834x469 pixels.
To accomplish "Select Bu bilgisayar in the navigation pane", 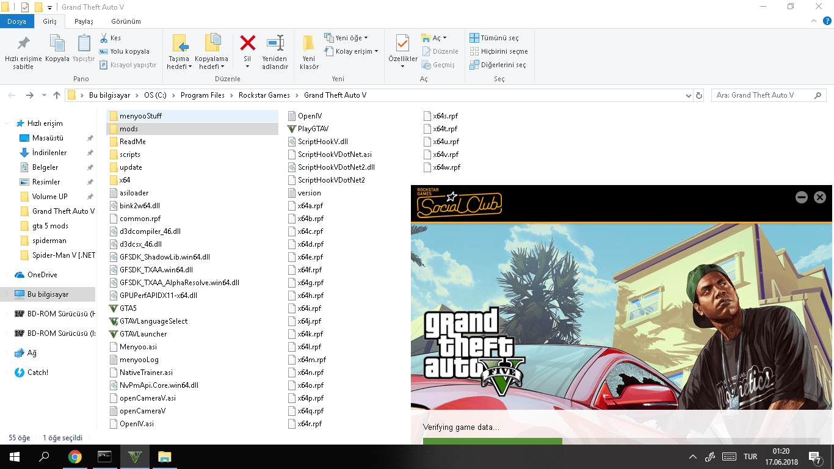I will coord(48,294).
